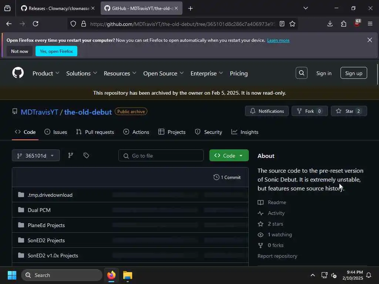Switch to the Actions tab

136,132
